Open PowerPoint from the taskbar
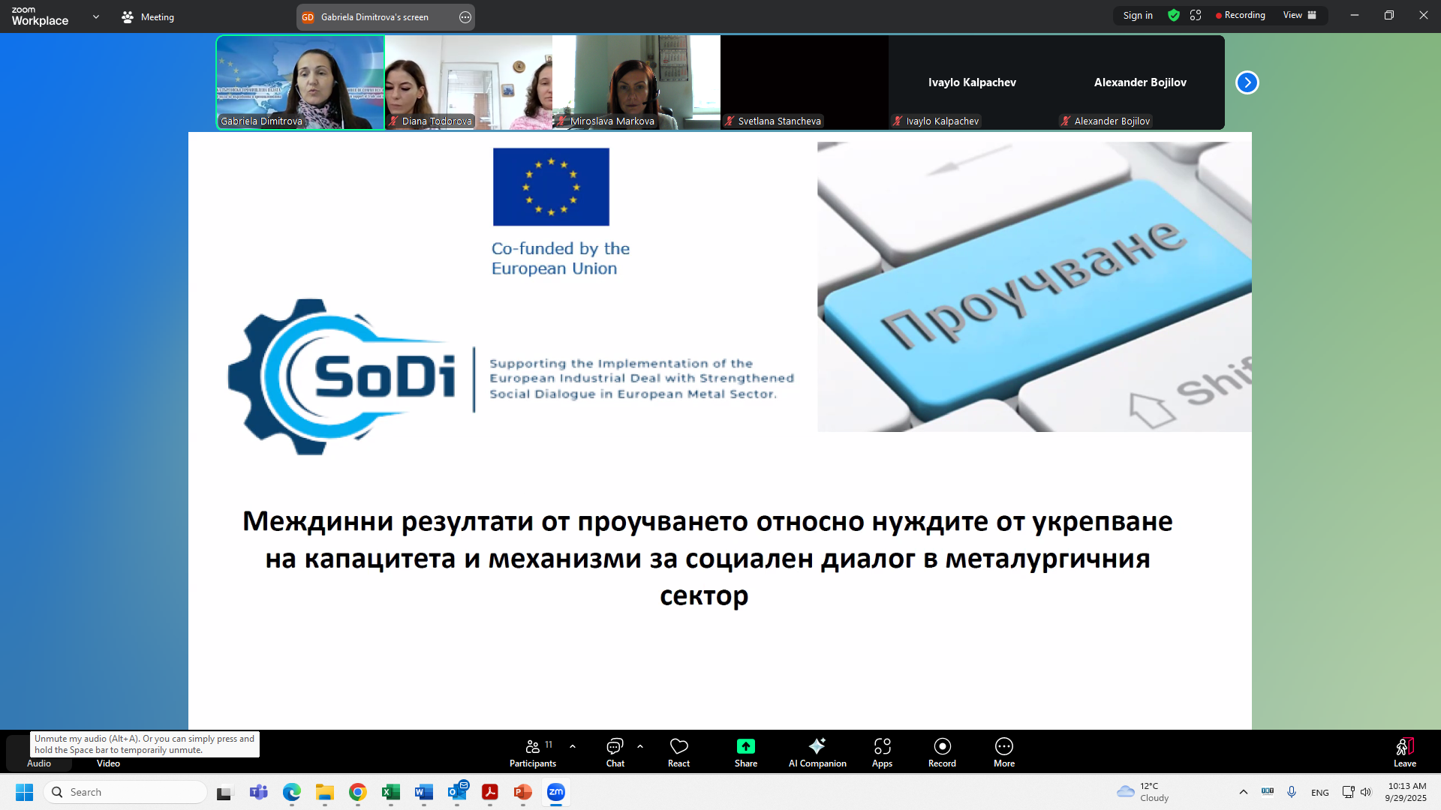The image size is (1441, 810). click(x=522, y=792)
